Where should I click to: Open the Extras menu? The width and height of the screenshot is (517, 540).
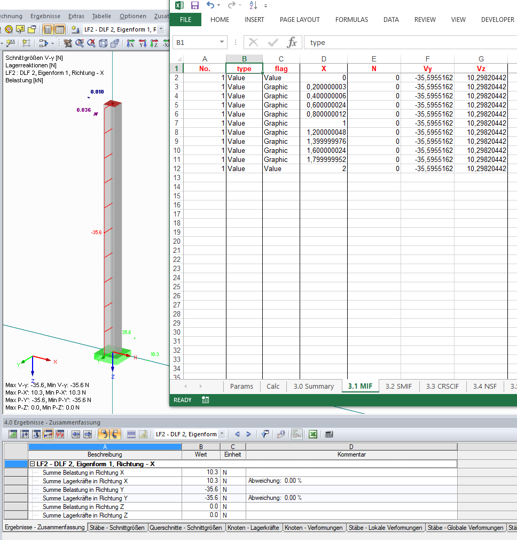[x=76, y=16]
